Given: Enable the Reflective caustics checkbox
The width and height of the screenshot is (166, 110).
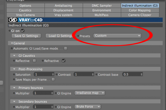Looking at the screenshot, I should click(x=34, y=61).
